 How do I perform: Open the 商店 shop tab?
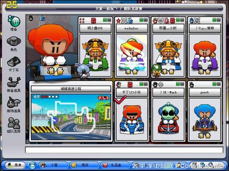[83, 165]
